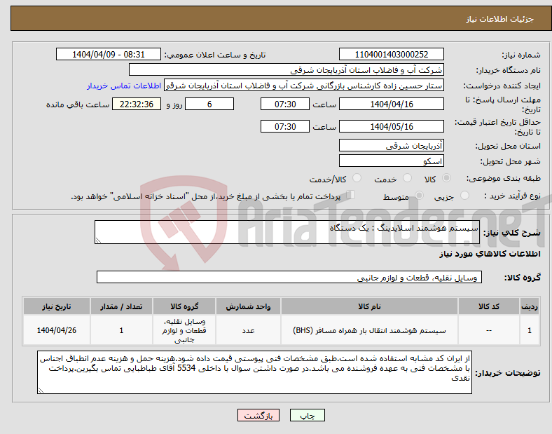Click the request creator field ستار حسین زاده
552x434 pixels.
[x=304, y=86]
